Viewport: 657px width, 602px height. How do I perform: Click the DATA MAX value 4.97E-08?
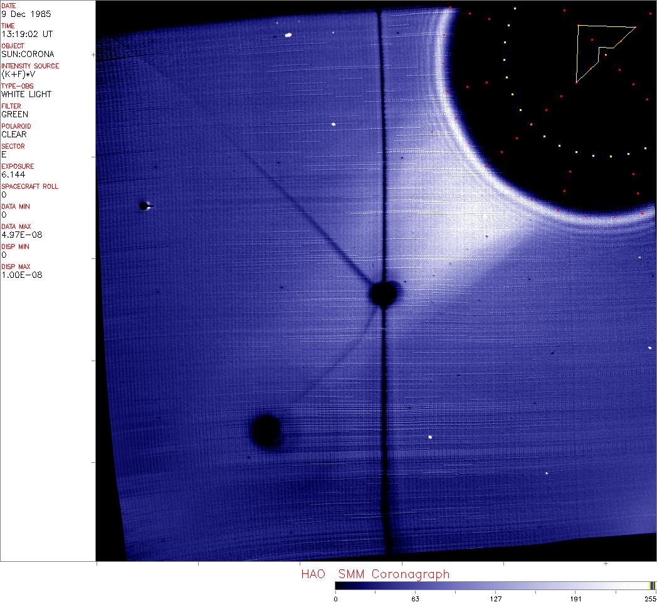pyautogui.click(x=22, y=235)
